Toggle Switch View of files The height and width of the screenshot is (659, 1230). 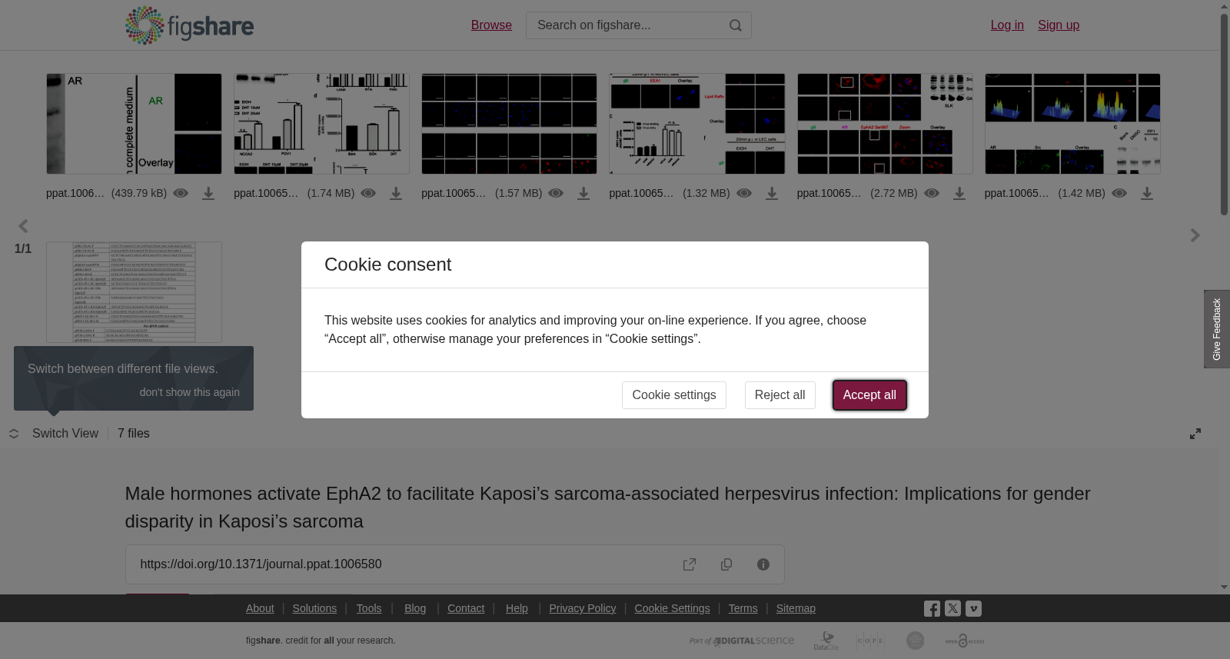click(55, 434)
